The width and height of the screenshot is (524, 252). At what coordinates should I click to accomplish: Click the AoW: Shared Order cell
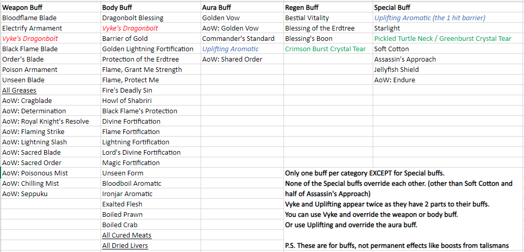point(232,60)
